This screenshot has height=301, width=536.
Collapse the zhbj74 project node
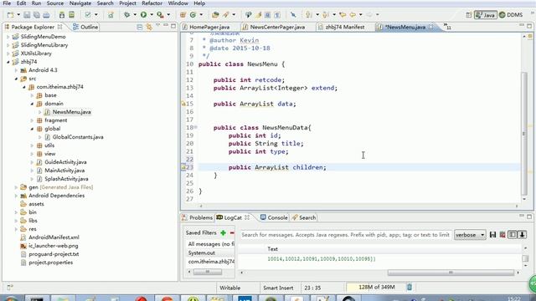[x=8, y=62]
